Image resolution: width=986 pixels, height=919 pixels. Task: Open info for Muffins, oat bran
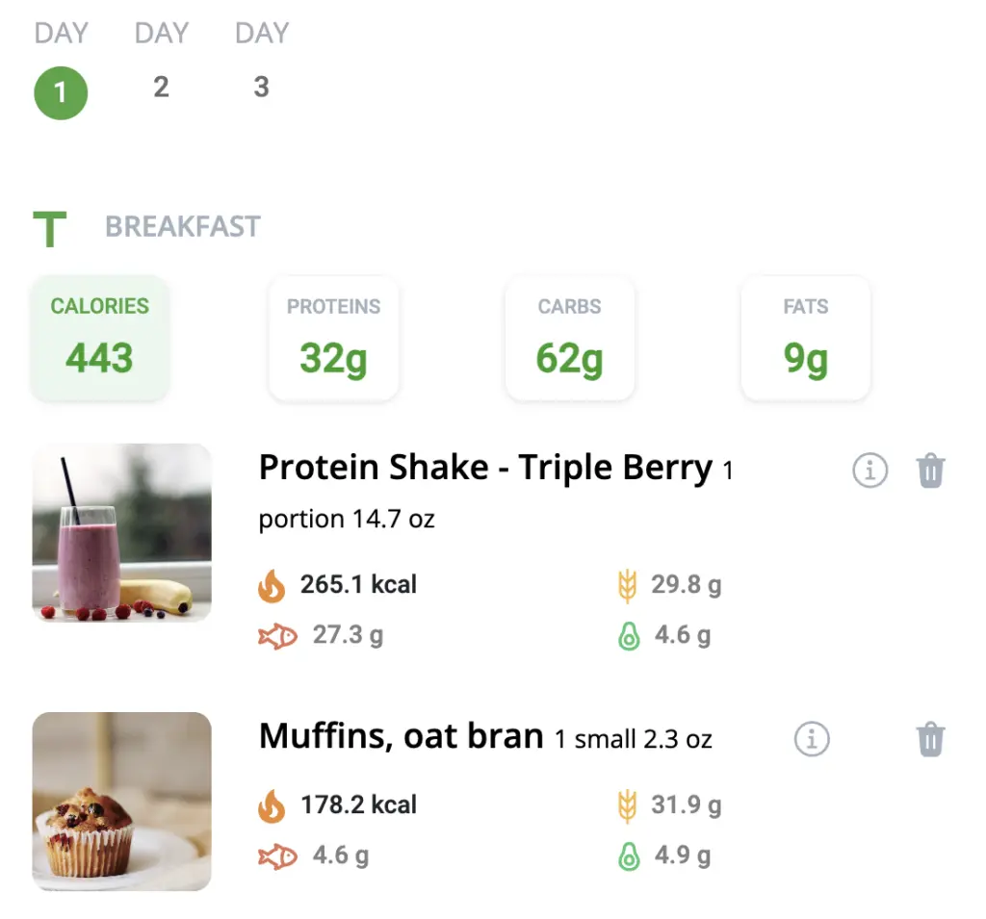pos(812,739)
